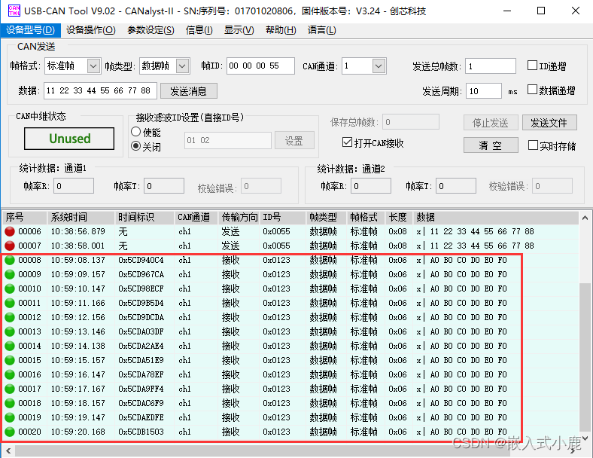
Task: Open the 设备操作(O) menu
Action: point(91,30)
